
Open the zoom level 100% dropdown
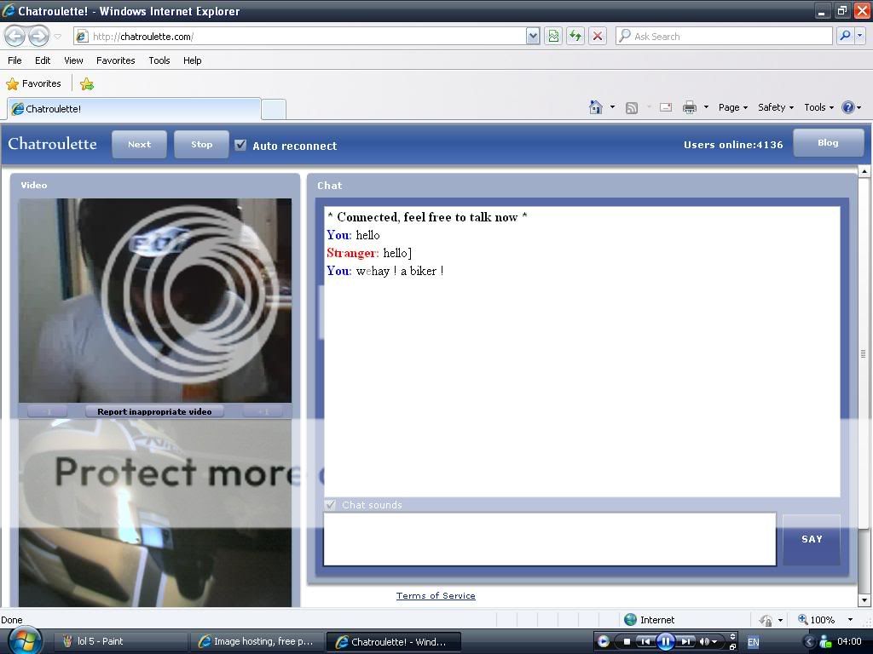pyautogui.click(x=849, y=620)
